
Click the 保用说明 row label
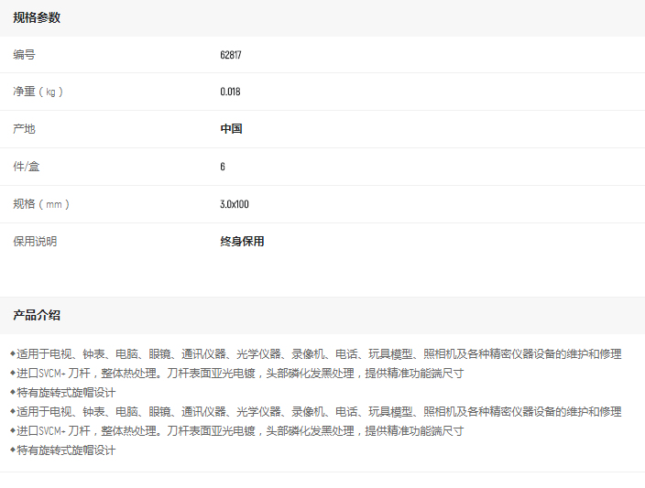click(35, 242)
